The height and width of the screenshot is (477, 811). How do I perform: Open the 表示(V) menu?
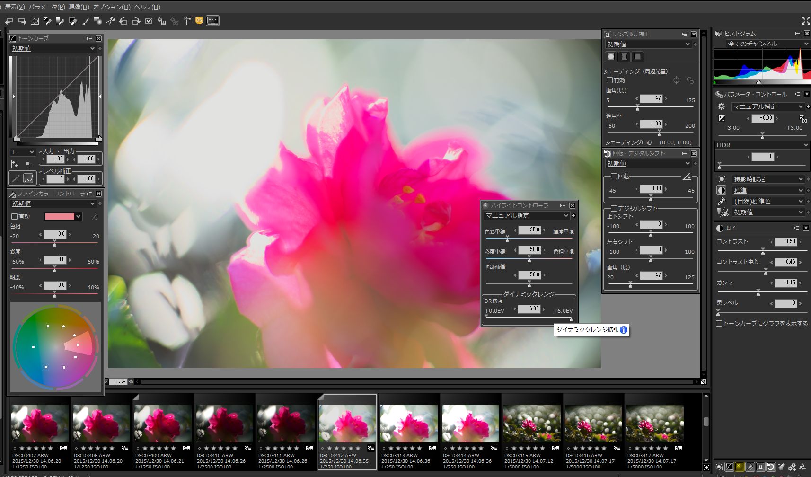pyautogui.click(x=14, y=7)
